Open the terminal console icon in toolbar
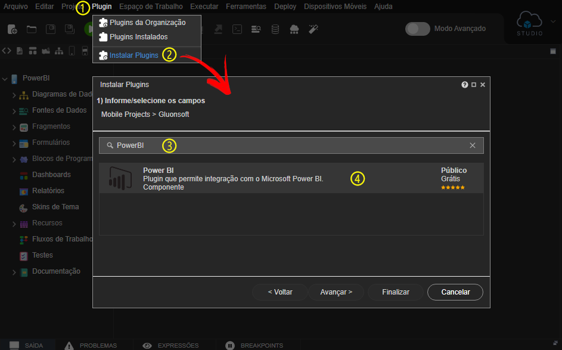This screenshot has height=350, width=562. [237, 29]
